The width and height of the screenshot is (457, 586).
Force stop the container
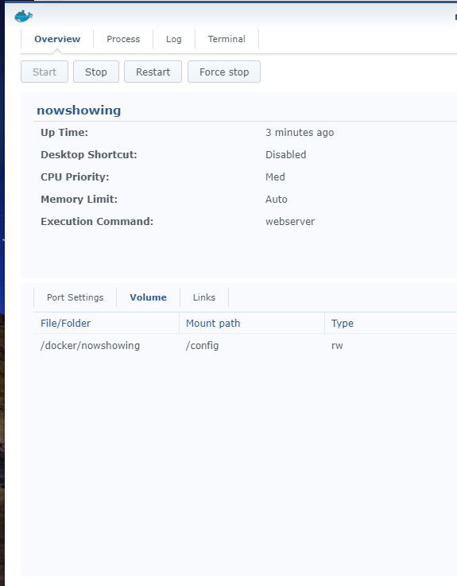pyautogui.click(x=224, y=72)
